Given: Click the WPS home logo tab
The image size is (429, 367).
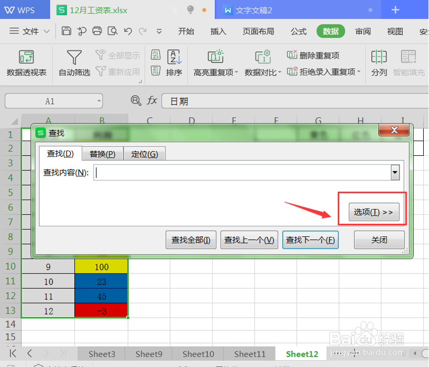Looking at the screenshot, I should click(x=20, y=10).
